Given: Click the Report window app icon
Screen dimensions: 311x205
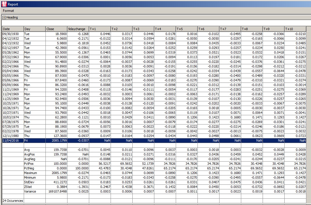Looking at the screenshot, I should (x=4, y=4).
